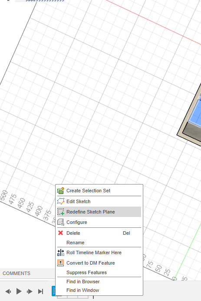Play the timeline
The height and width of the screenshot is (301, 201).
point(19,291)
